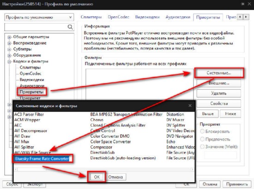Select the Значение (Merit) radio option

point(202,147)
